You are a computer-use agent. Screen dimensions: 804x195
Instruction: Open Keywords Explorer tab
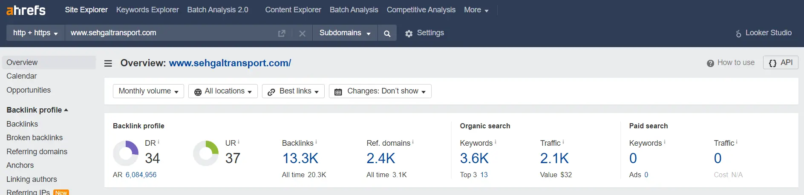(147, 10)
